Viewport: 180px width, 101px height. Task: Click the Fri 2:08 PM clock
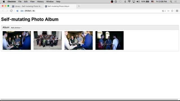click(x=161, y=1)
